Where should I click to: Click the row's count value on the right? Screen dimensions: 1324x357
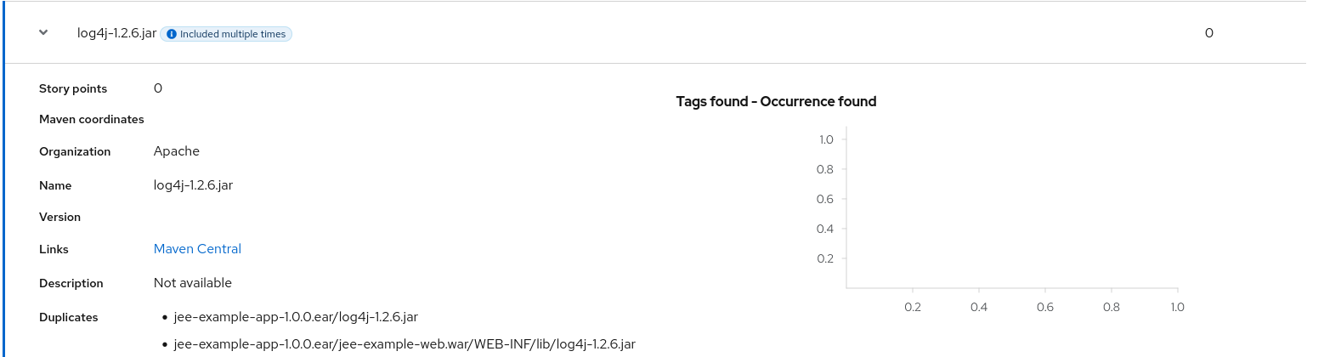tap(1208, 33)
